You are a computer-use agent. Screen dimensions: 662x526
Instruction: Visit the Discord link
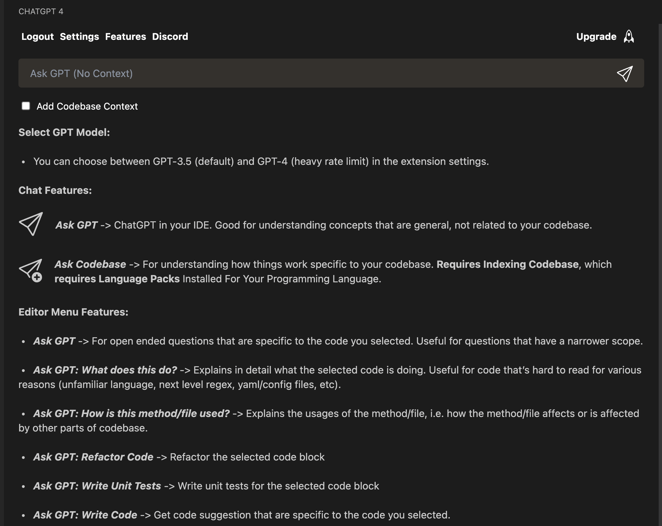pyautogui.click(x=170, y=37)
